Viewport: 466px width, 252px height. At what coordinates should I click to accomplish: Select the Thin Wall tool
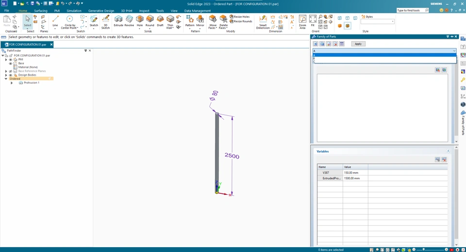pos(170,22)
